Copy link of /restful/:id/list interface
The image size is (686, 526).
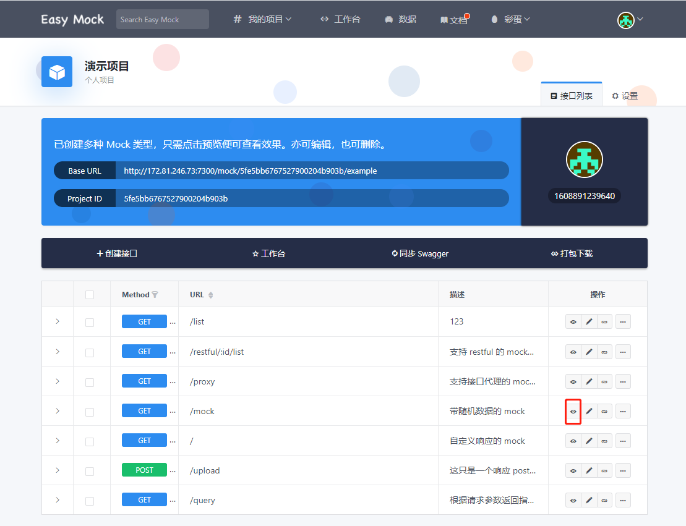(604, 352)
